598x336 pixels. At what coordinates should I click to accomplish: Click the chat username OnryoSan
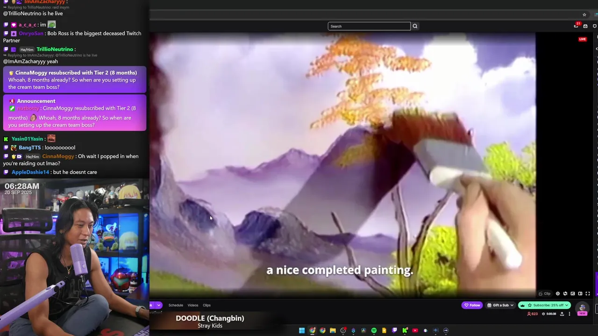point(31,34)
